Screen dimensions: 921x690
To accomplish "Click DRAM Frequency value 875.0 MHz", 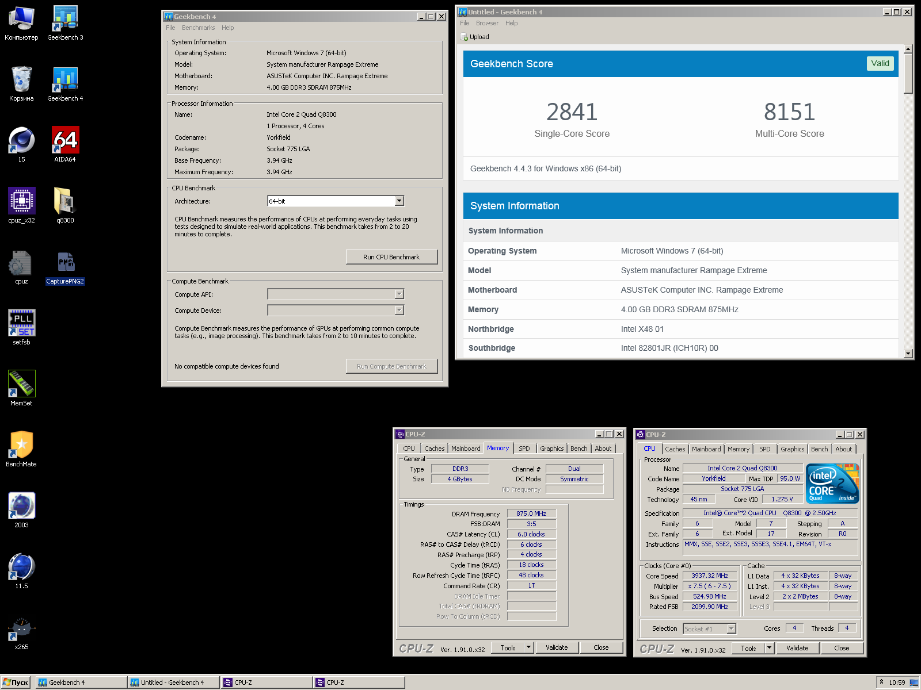I will pyautogui.click(x=531, y=513).
